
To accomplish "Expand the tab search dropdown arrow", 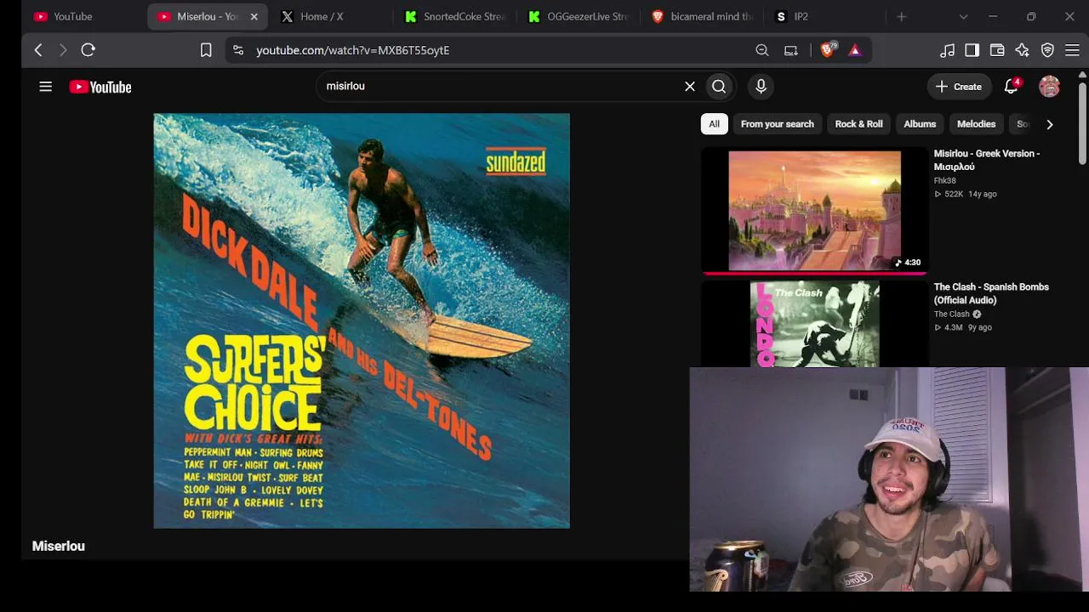I will click(963, 16).
